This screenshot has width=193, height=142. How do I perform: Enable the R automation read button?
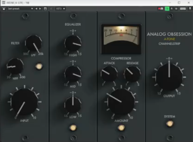click(x=172, y=9)
